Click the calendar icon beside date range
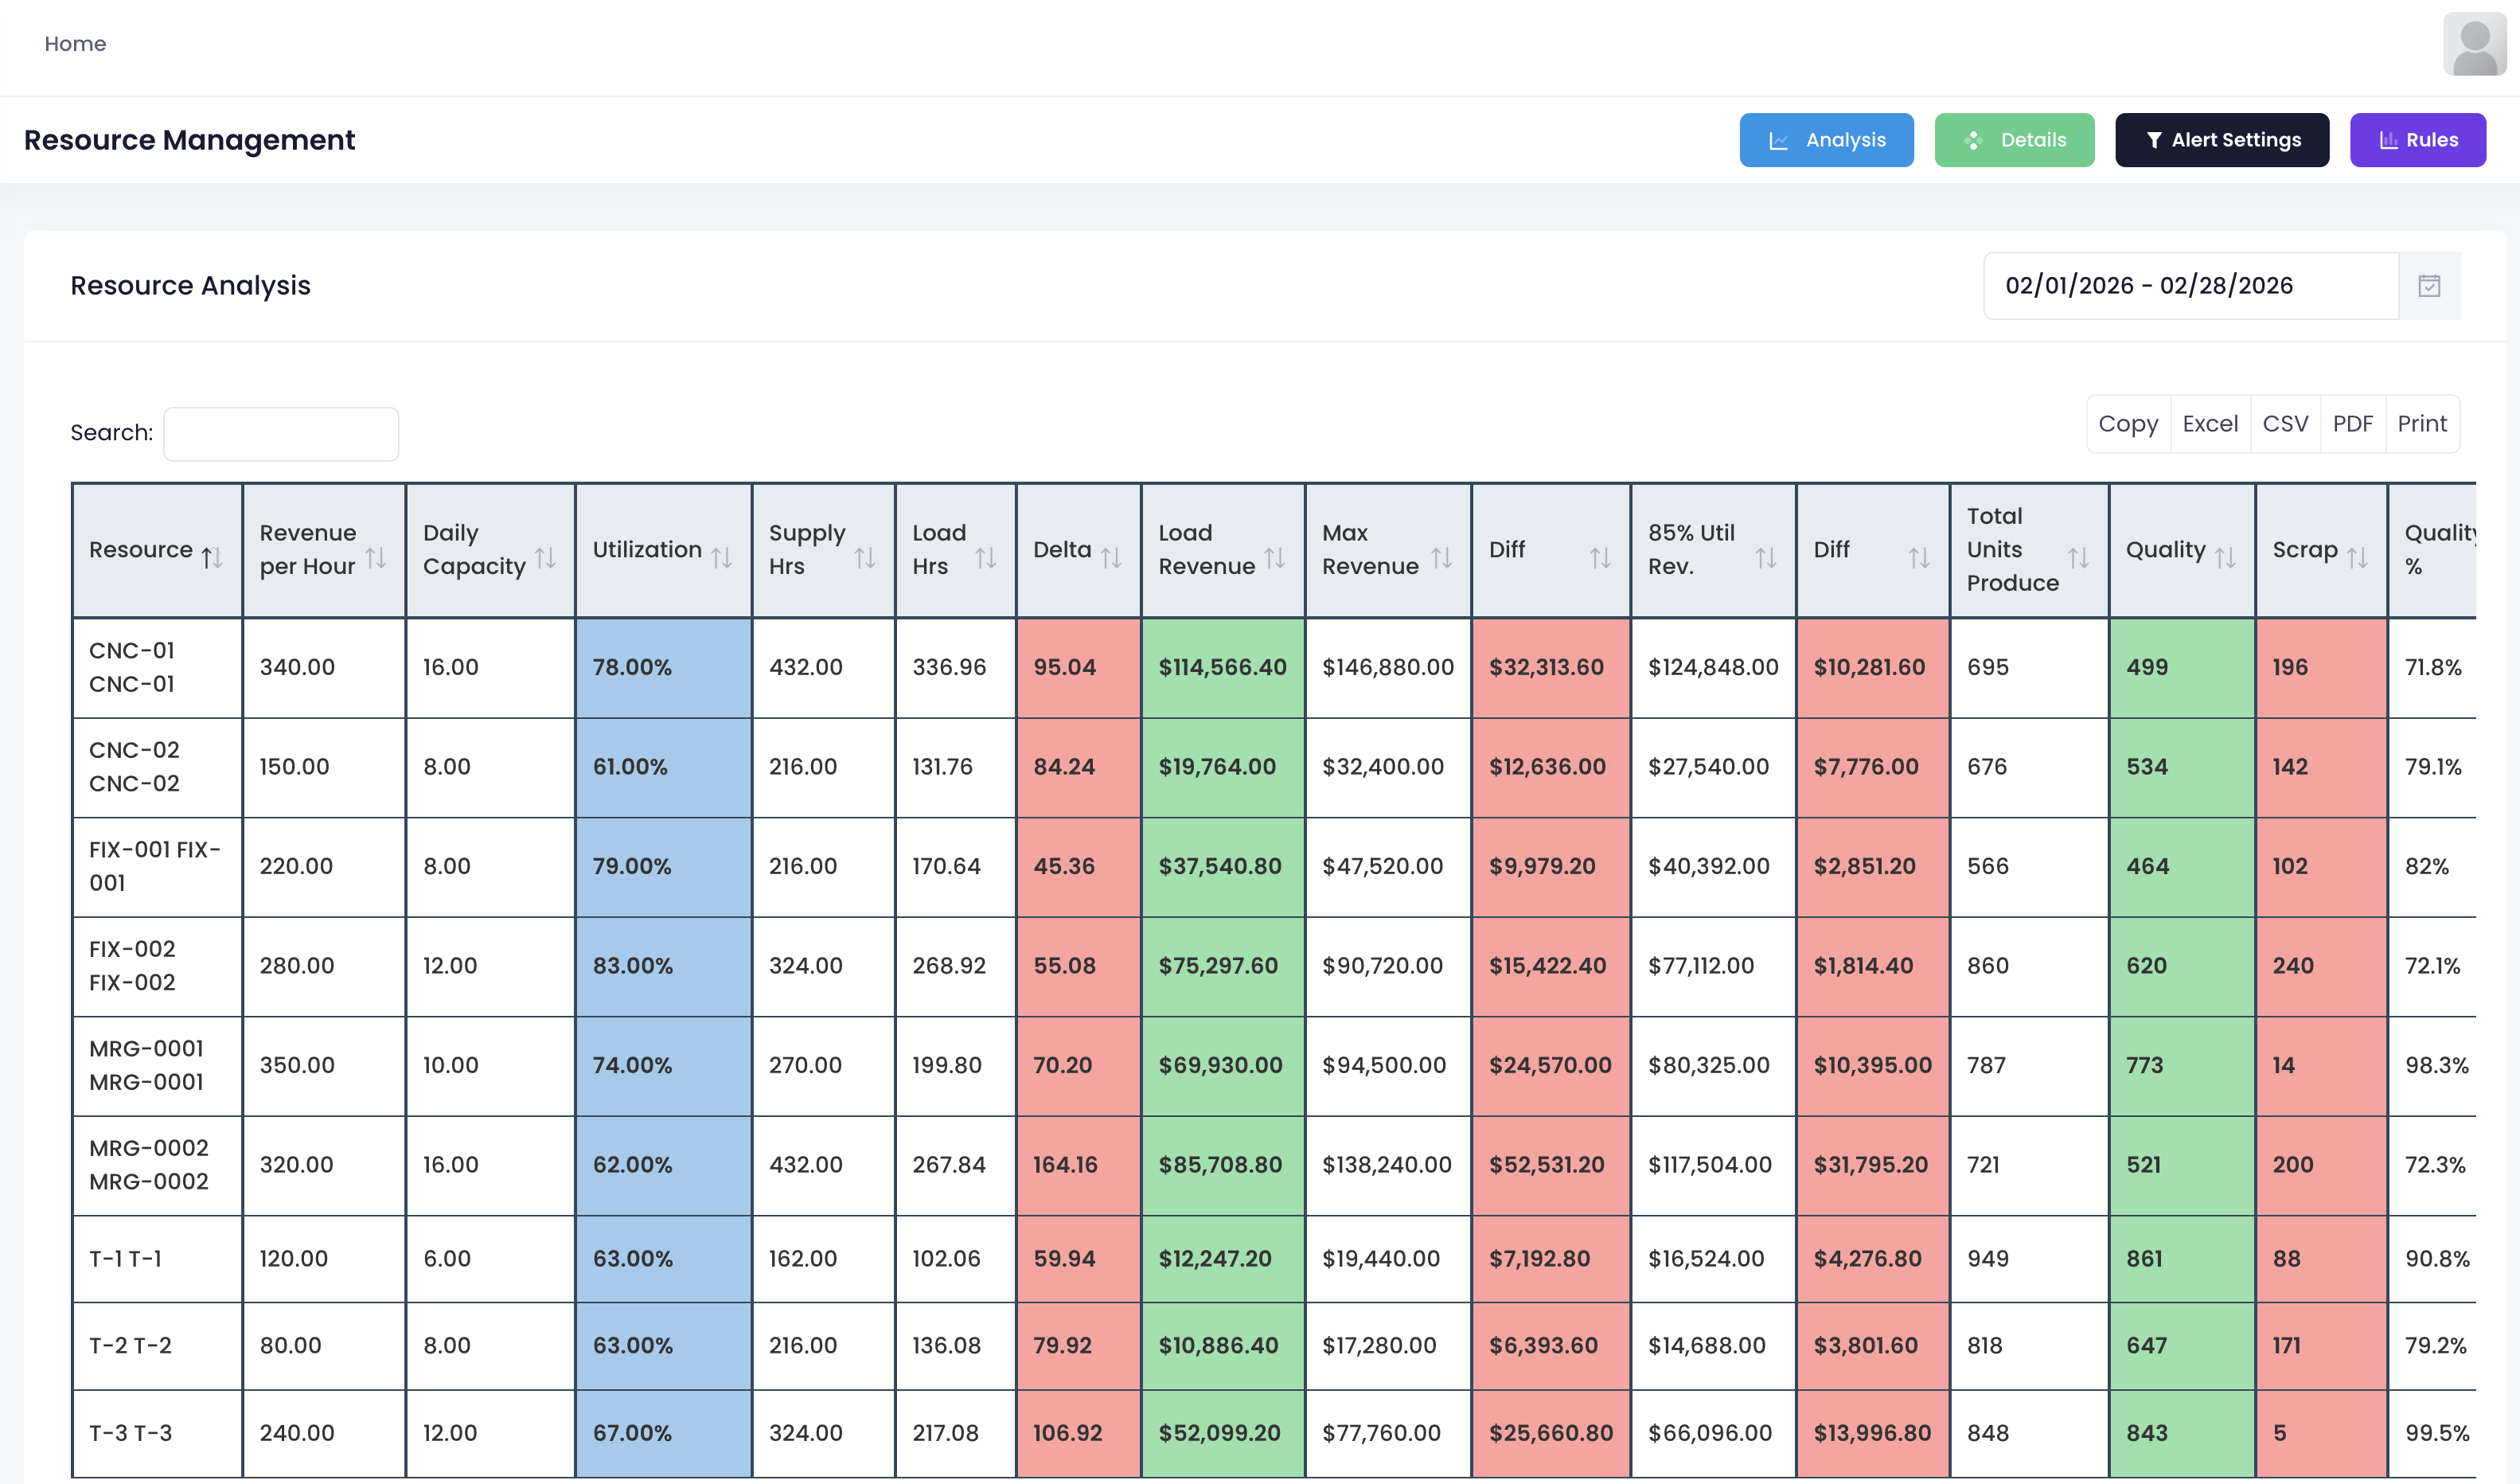2520x1484 pixels. [2429, 286]
